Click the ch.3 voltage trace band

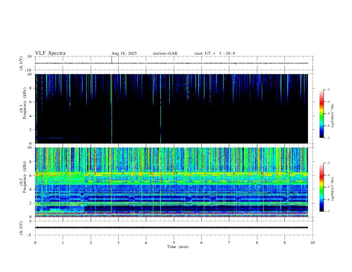point(173,228)
